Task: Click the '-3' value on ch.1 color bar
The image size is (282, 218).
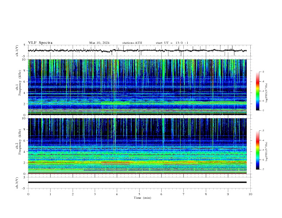Action: 262,72
